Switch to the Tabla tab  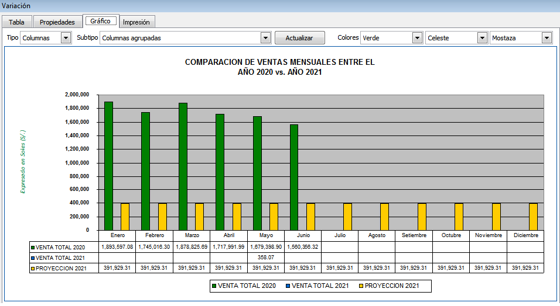point(17,22)
